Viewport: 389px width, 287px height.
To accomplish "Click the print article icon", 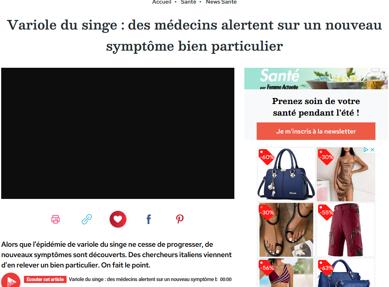I will tap(55, 219).
